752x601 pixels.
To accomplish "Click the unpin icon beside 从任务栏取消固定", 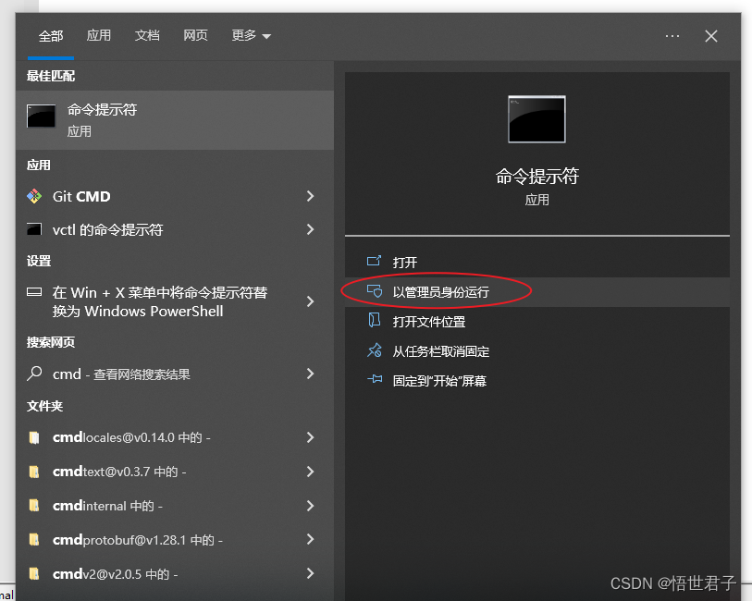I will pos(374,350).
